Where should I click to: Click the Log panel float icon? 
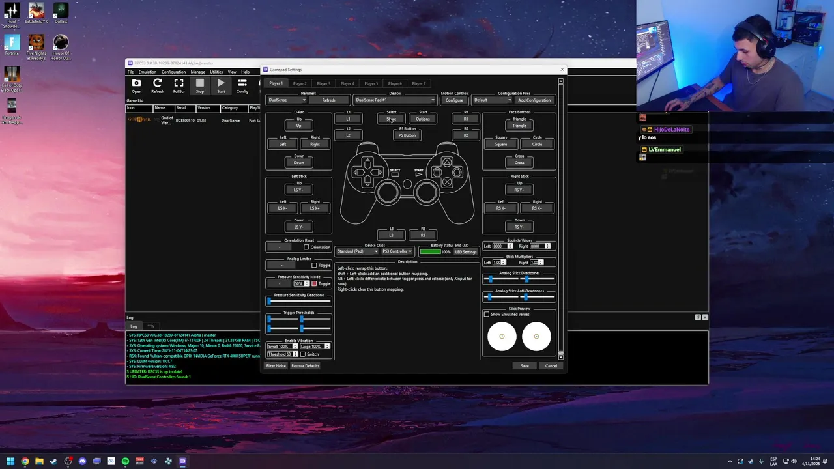(x=697, y=317)
